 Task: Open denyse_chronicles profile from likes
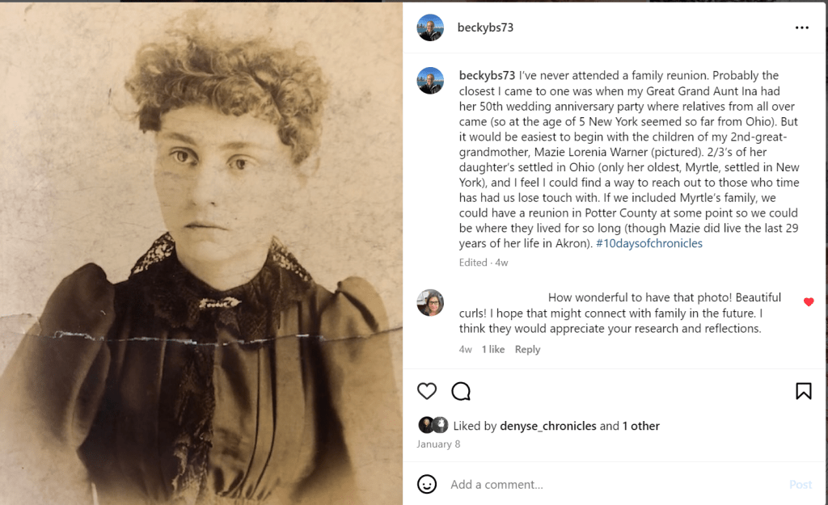point(547,426)
